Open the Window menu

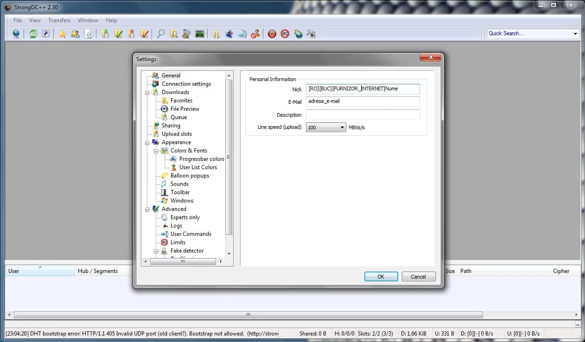pyautogui.click(x=88, y=20)
